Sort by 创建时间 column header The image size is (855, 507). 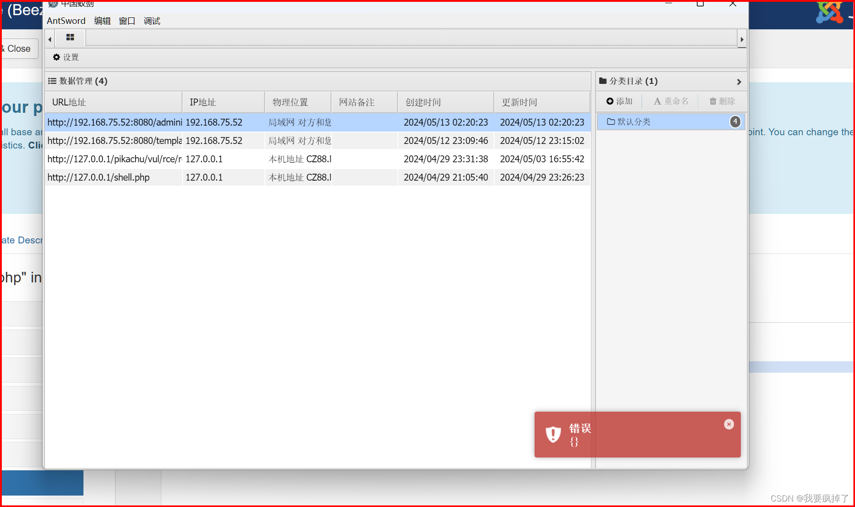point(446,102)
